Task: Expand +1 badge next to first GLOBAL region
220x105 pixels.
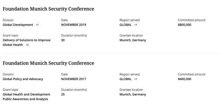Action: tap(136, 25)
